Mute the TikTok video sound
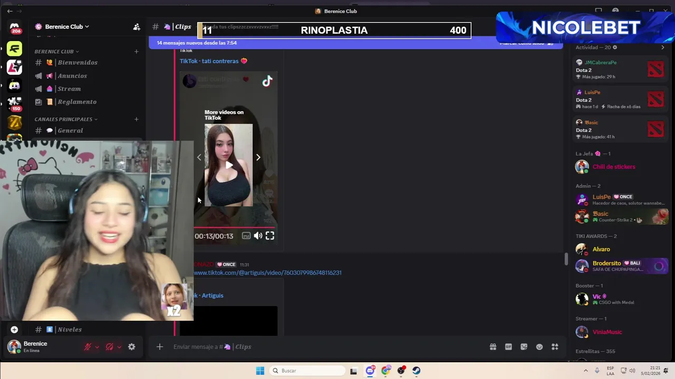 point(258,236)
